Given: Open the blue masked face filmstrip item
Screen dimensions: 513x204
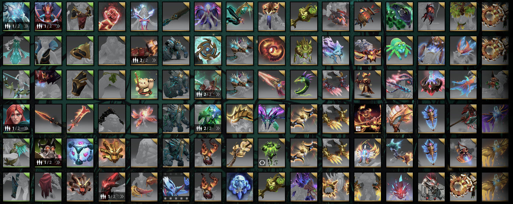Looking at the screenshot, I should (x=176, y=187).
